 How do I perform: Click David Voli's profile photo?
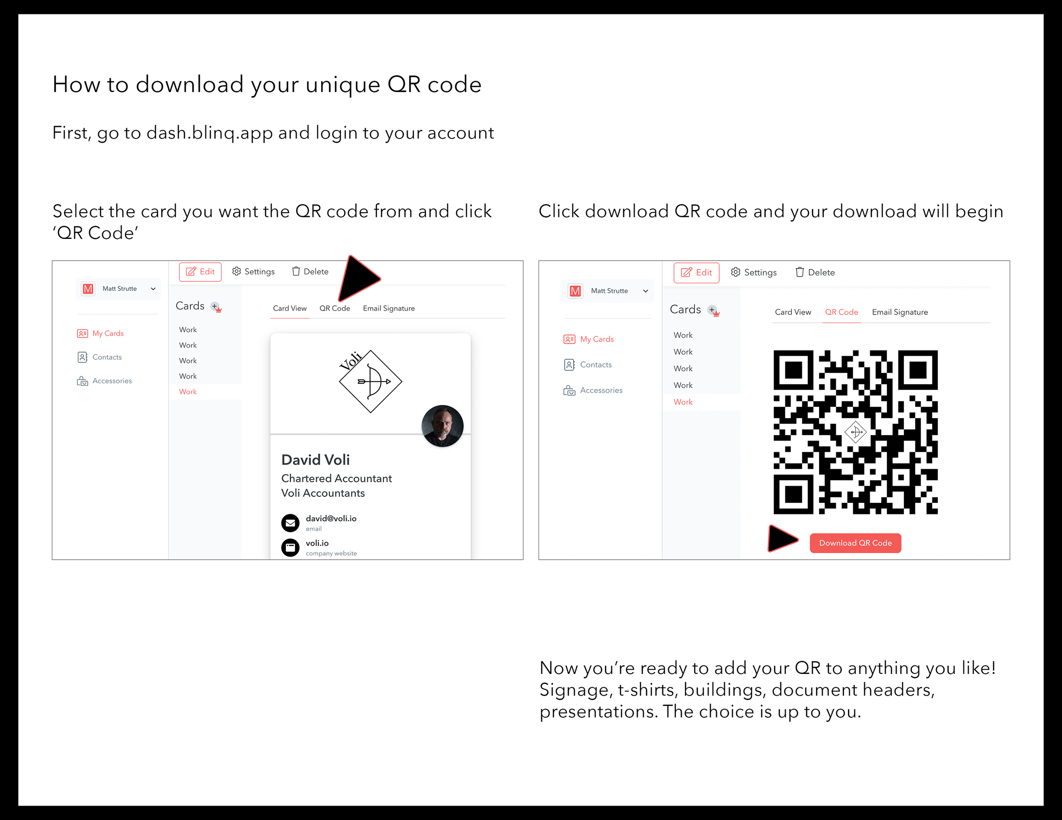coord(442,426)
